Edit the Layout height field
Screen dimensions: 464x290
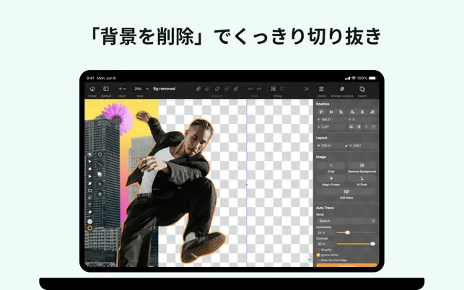pyautogui.click(x=364, y=146)
